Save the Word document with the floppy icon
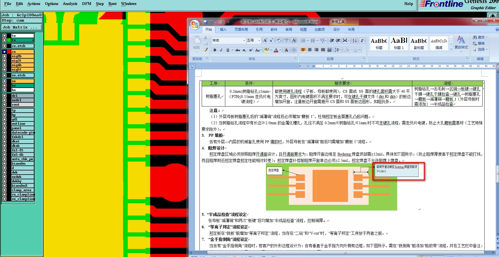499x257 pixels. click(x=205, y=22)
